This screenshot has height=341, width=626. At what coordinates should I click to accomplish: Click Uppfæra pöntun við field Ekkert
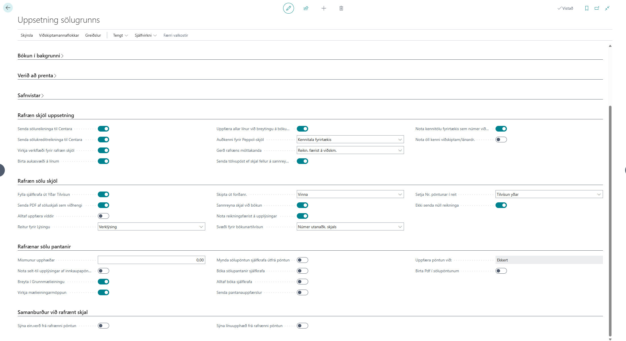point(549,260)
